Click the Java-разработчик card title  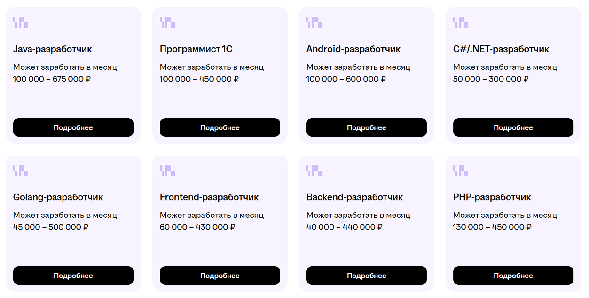tap(53, 49)
